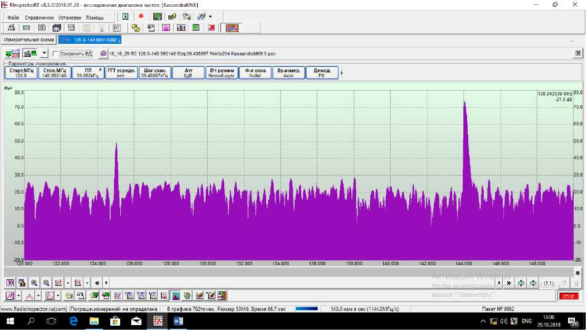Click the double left arrow scroll icon
The width and height of the screenshot is (586, 330).
coord(97,283)
